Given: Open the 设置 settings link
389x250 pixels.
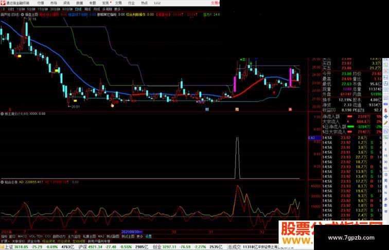Looking at the screenshot, I should pos(148,236).
